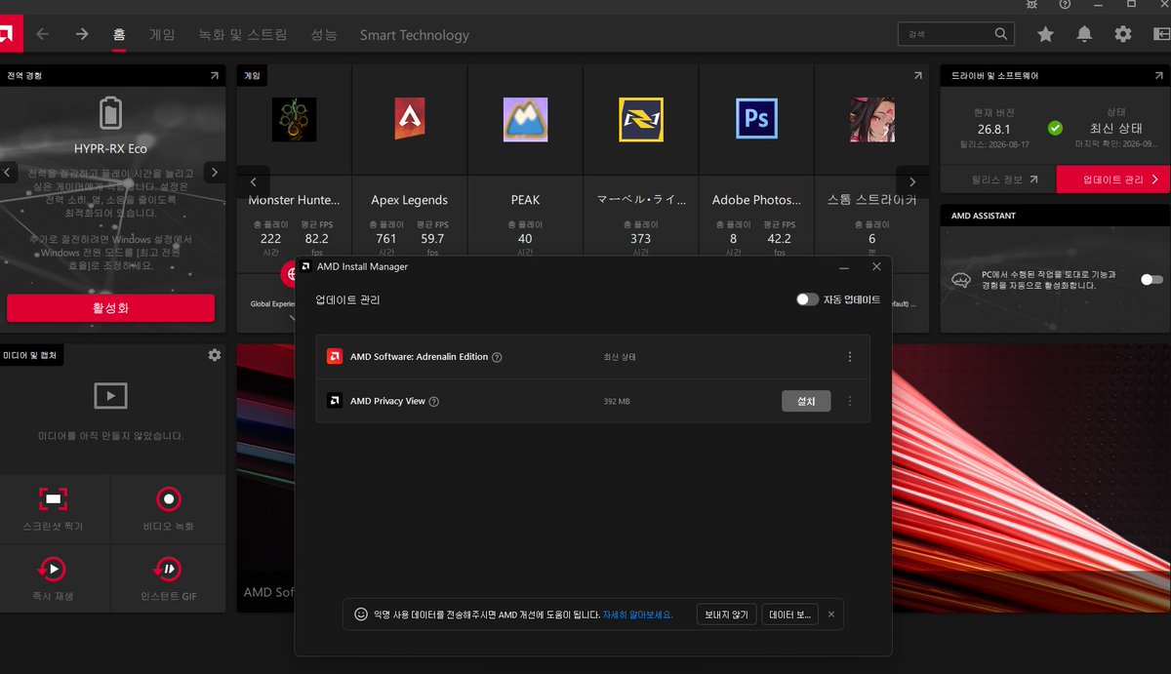This screenshot has width=1171, height=674.
Task: Click the HYPR-RX Eco battery icon
Action: point(111,113)
